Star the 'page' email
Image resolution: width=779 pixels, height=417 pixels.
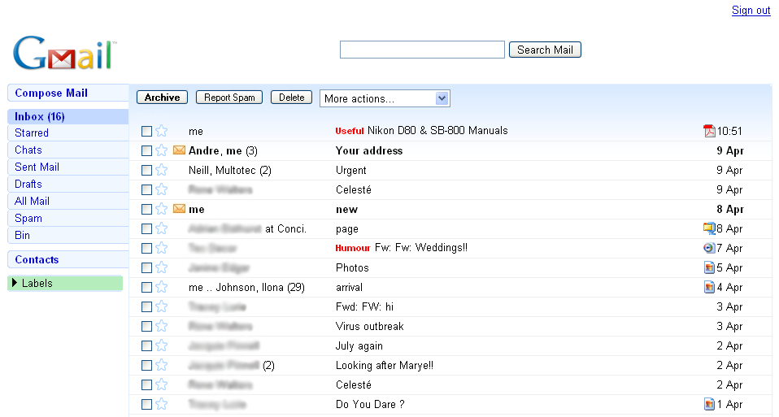pos(162,229)
